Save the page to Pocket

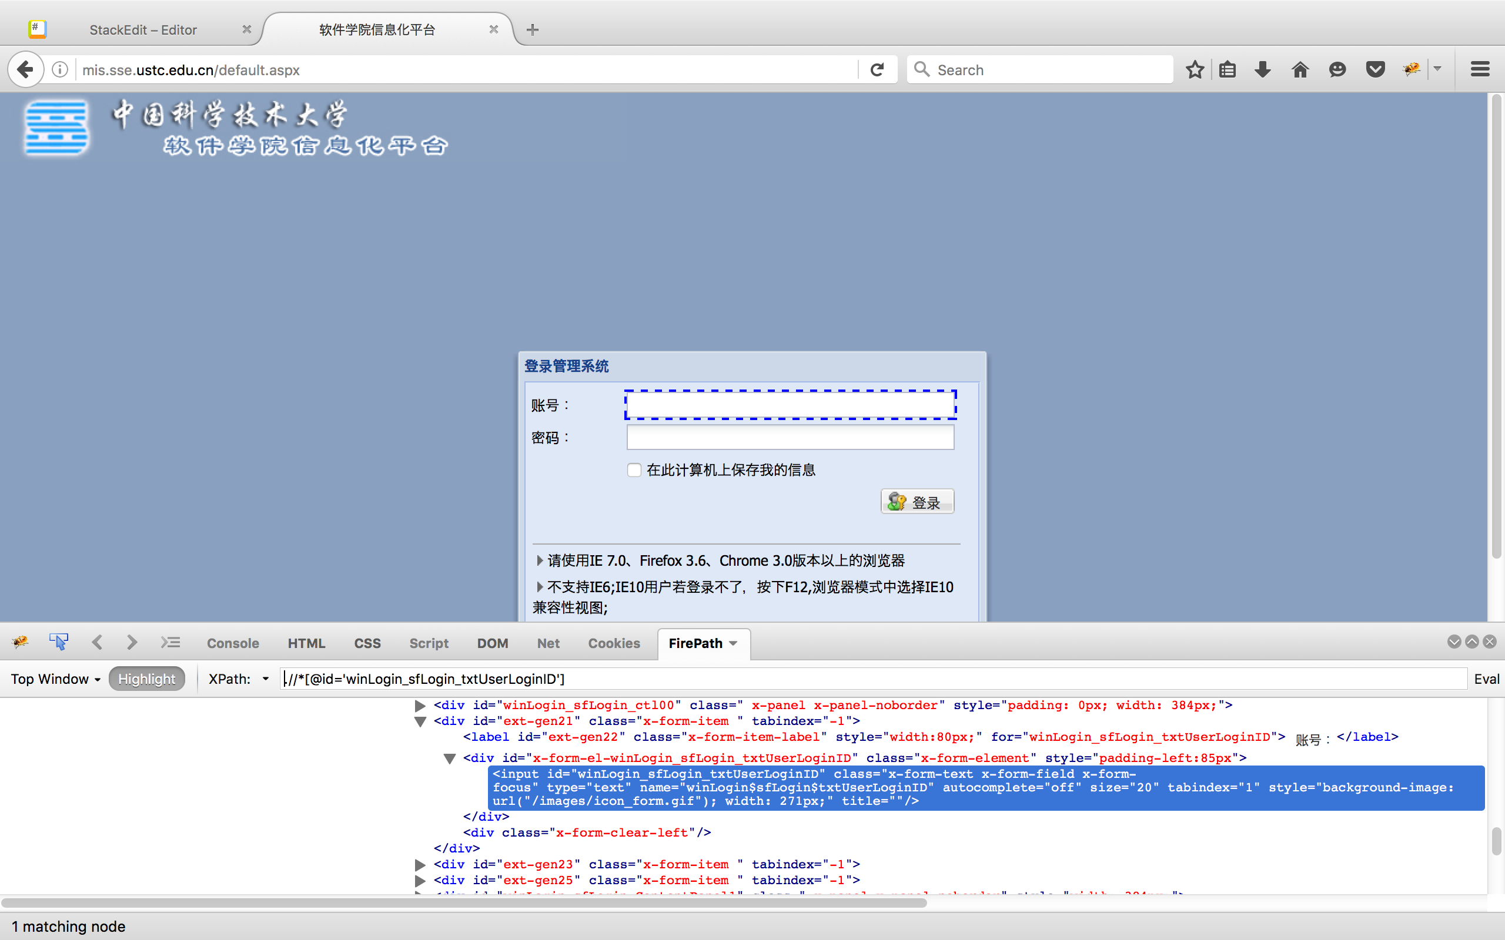pyautogui.click(x=1375, y=70)
